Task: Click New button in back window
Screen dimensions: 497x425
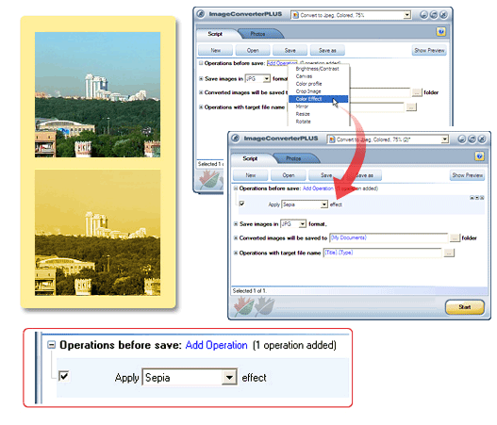Action: tap(216, 50)
